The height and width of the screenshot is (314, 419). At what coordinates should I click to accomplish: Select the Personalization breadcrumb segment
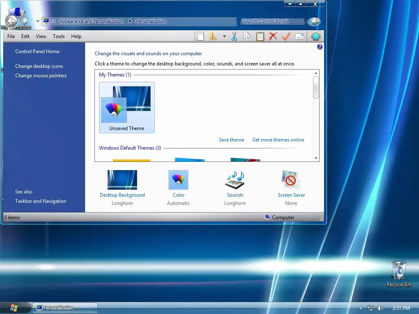coord(151,21)
